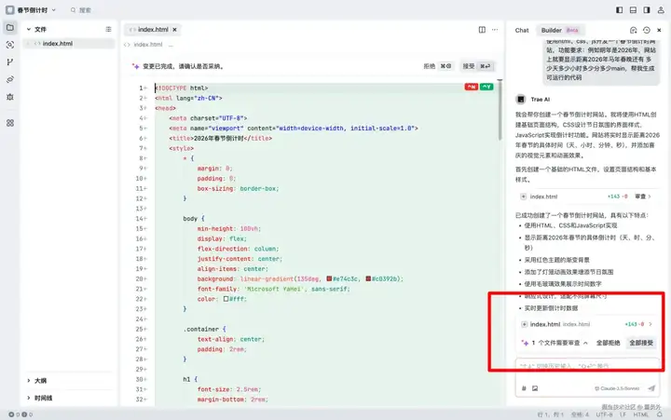671x420 pixels.
Task: Open index.html entry showing +143 in review list
Action: [586, 325]
